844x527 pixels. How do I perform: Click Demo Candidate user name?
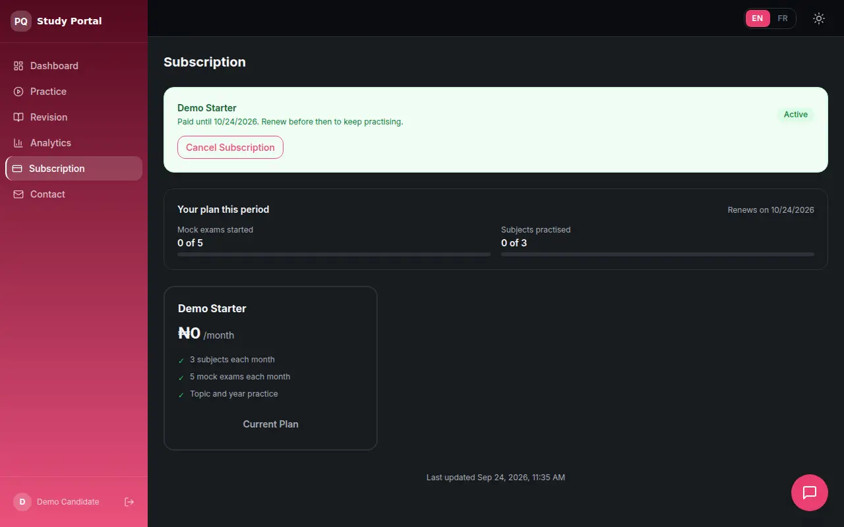[x=68, y=502]
